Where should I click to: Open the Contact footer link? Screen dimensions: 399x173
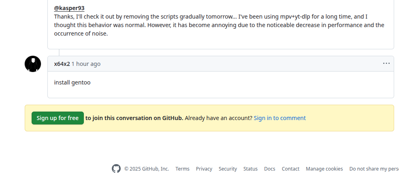[x=290, y=169]
